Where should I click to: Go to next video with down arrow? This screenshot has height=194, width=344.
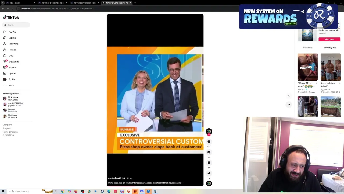click(x=289, y=105)
